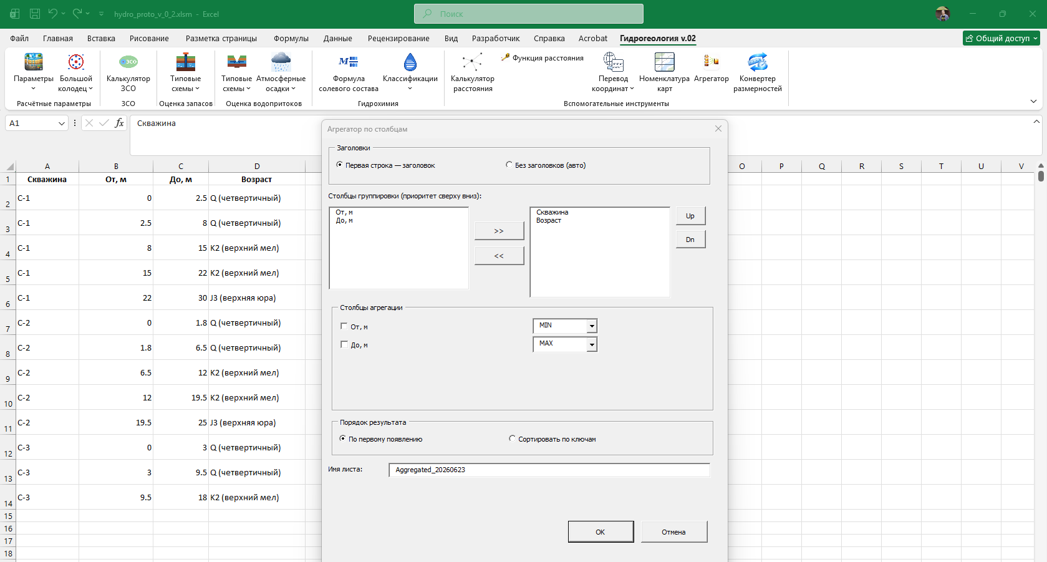This screenshot has height=562, width=1047.
Task: Choose Сортировать по ключам radio option
Action: click(x=513, y=438)
